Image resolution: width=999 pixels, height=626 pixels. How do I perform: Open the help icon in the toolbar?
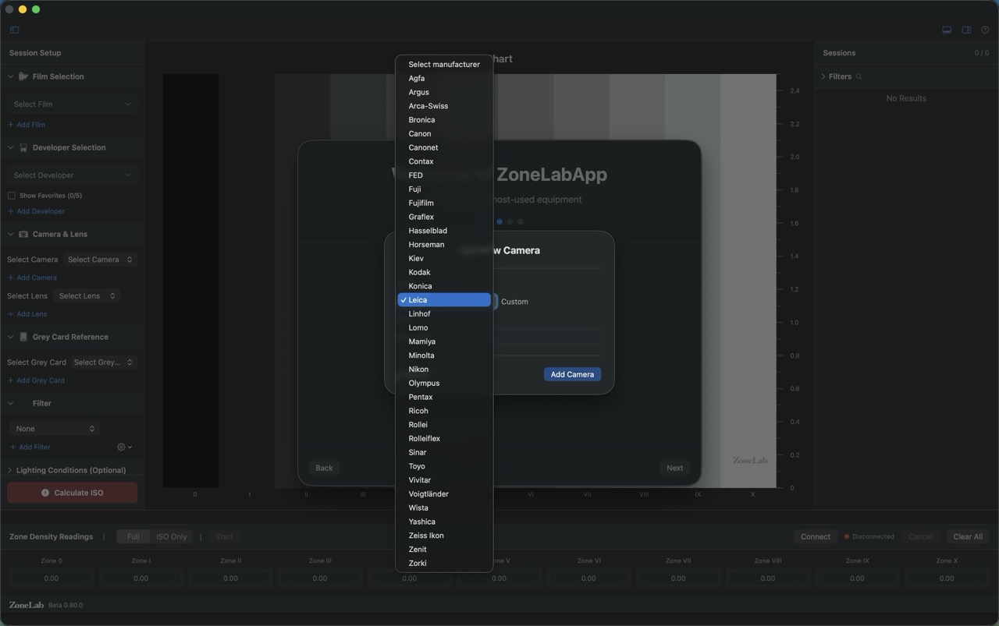tap(985, 30)
